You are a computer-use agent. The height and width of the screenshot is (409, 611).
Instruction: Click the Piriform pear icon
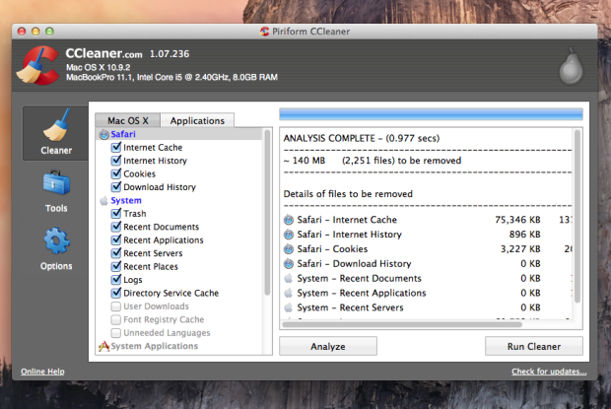tap(569, 67)
